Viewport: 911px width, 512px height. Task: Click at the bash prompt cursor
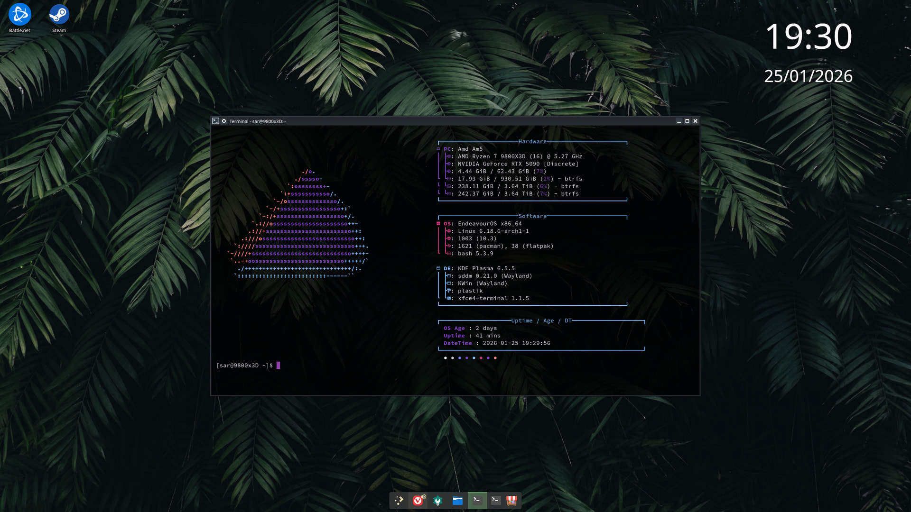click(278, 366)
